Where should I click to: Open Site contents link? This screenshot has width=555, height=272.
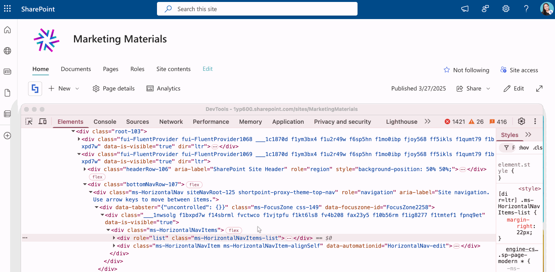(173, 69)
